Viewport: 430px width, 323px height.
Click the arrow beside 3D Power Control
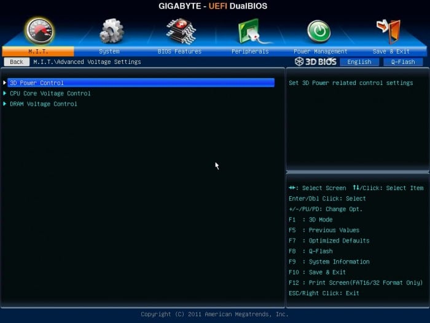[5, 82]
